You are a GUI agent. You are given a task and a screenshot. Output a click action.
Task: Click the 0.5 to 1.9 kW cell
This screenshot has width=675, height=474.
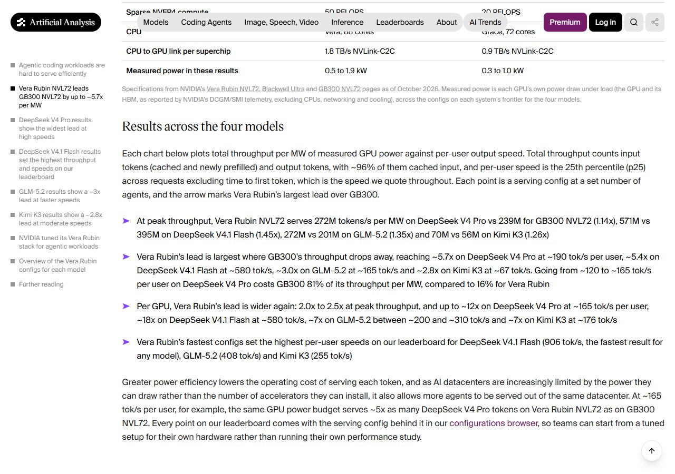(x=346, y=71)
